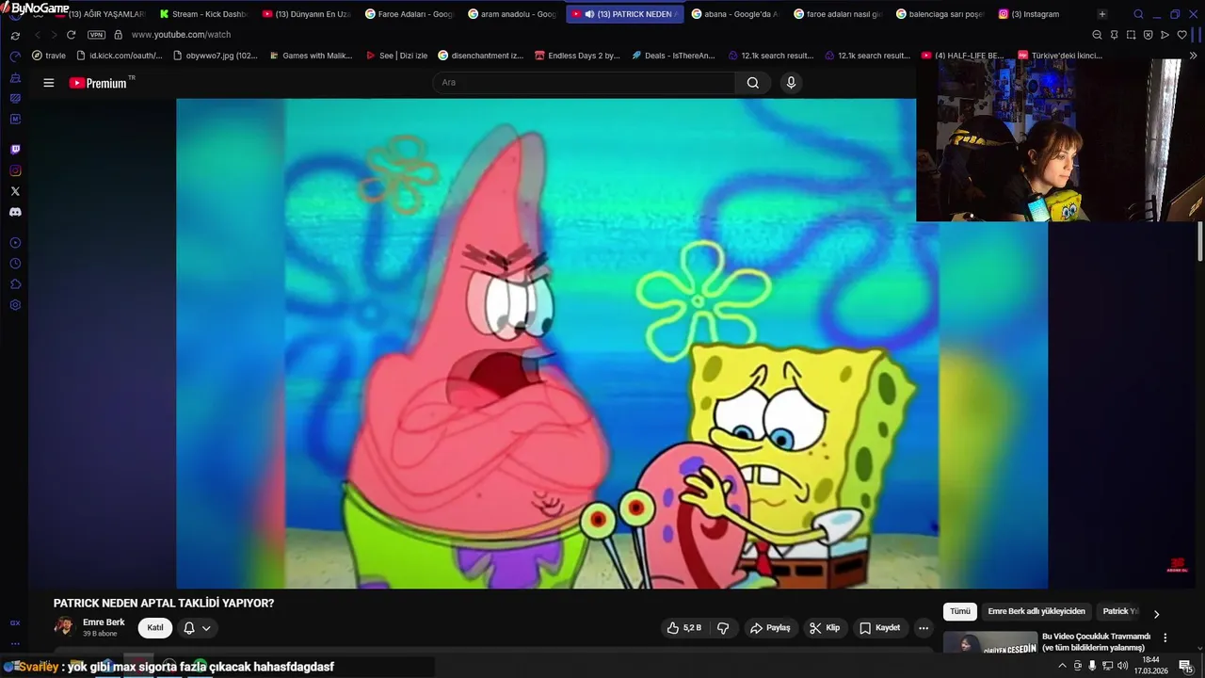Screen dimensions: 1205x678
Task: Open more actions three-dot menu under video
Action: tap(924, 628)
